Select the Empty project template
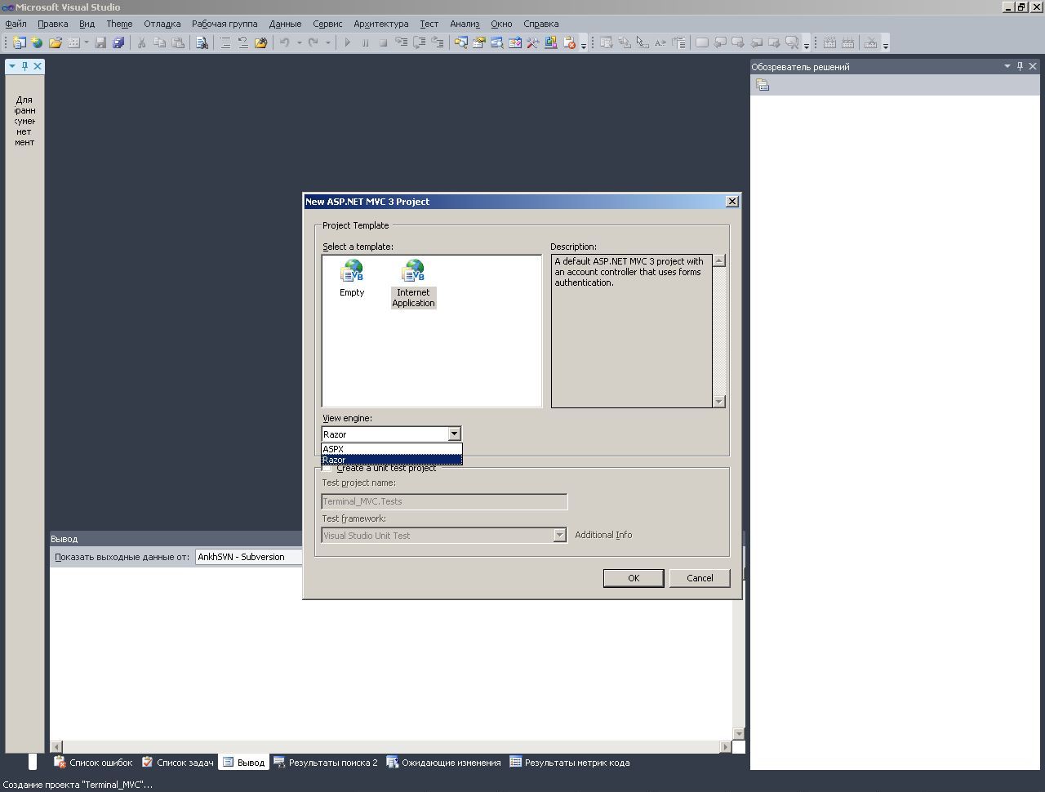1045x792 pixels. [x=352, y=278]
